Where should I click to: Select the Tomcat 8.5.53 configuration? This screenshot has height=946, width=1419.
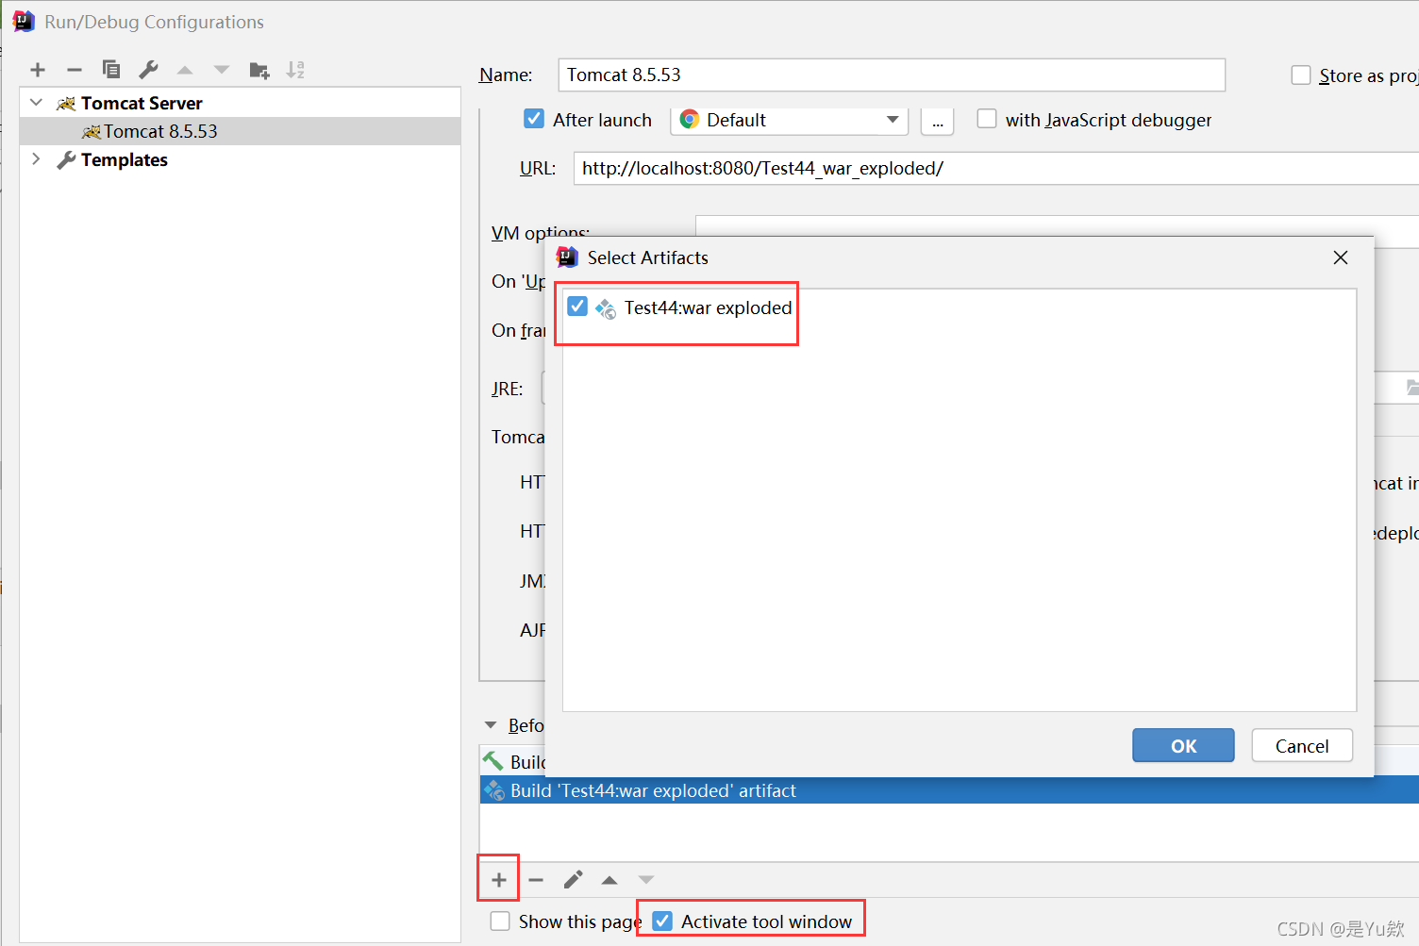pyautogui.click(x=240, y=131)
